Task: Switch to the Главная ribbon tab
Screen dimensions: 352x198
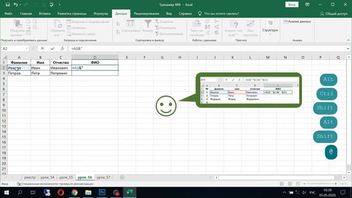Action: (x=26, y=13)
